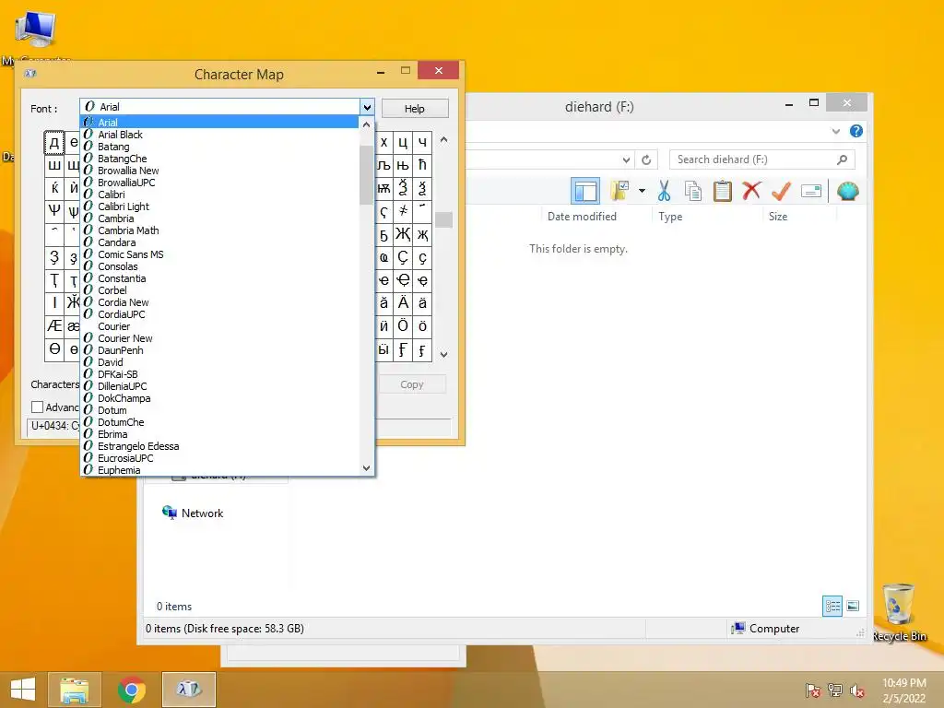Click Character Map taskbar button
Viewport: 944px width, 708px height.
[188, 690]
